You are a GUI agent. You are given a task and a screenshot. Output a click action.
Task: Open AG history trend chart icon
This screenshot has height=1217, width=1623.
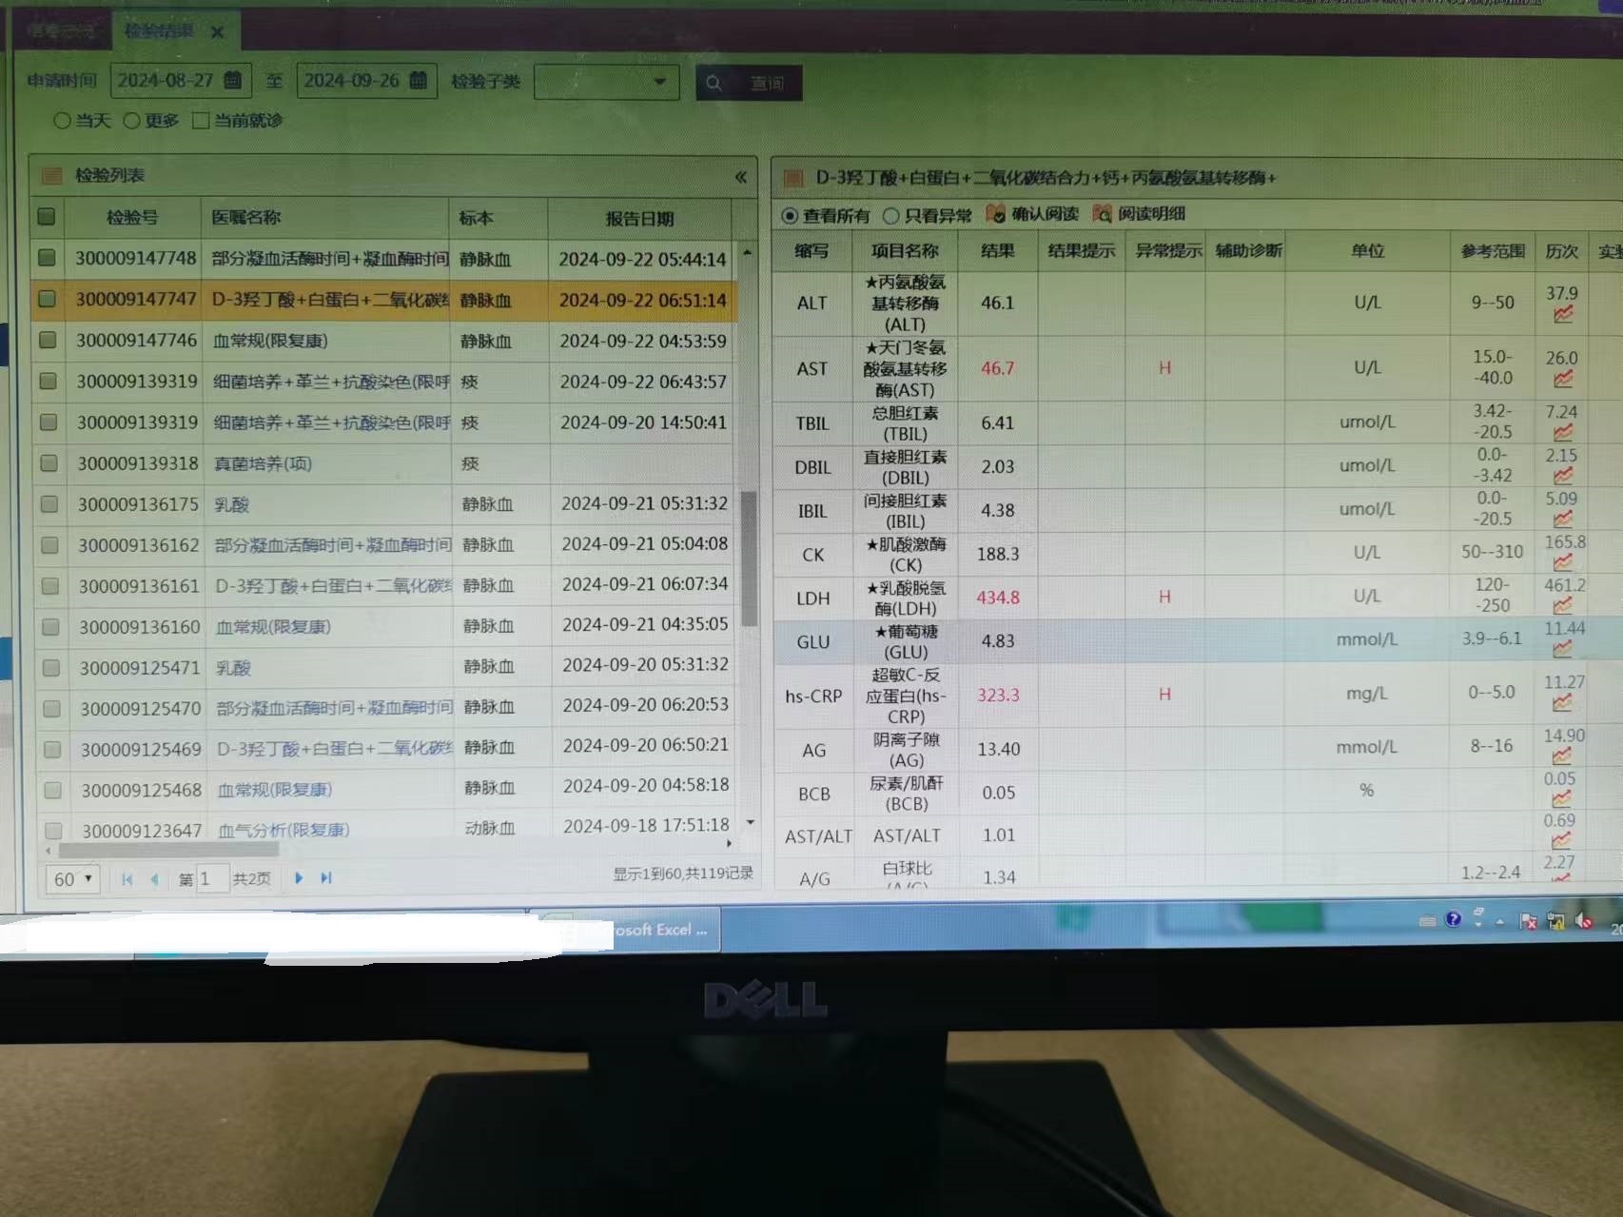[x=1562, y=756]
